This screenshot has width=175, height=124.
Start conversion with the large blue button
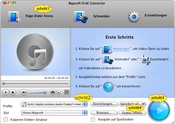pos(159,110)
